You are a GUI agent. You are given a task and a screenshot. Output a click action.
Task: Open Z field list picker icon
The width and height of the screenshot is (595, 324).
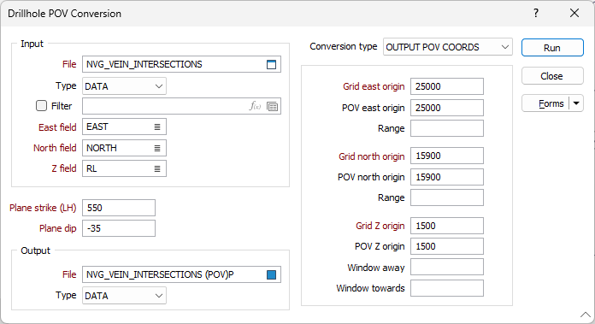tap(157, 168)
